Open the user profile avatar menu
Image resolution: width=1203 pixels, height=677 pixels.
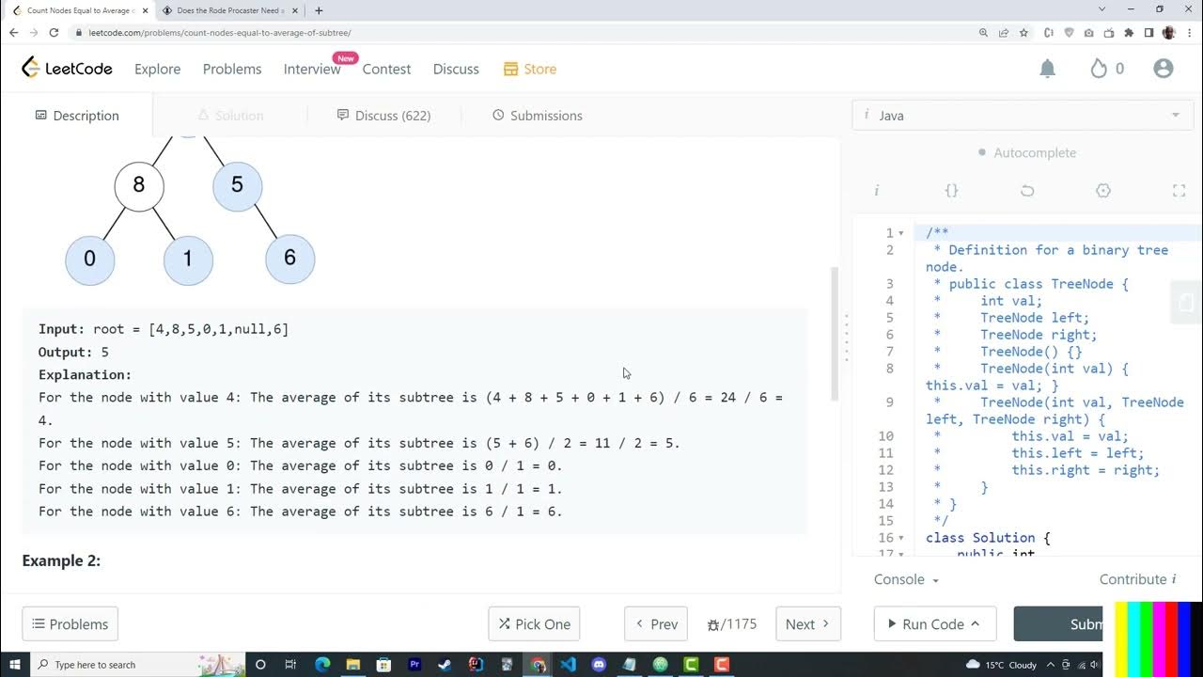[x=1164, y=69]
